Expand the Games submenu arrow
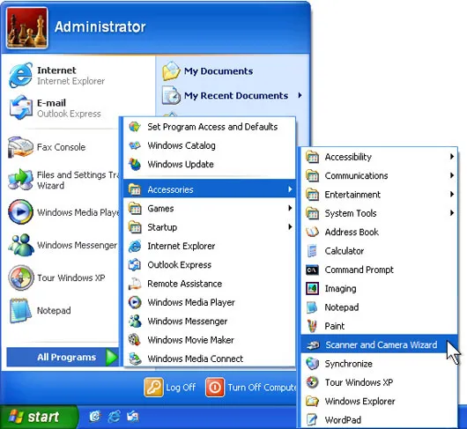 click(x=290, y=208)
